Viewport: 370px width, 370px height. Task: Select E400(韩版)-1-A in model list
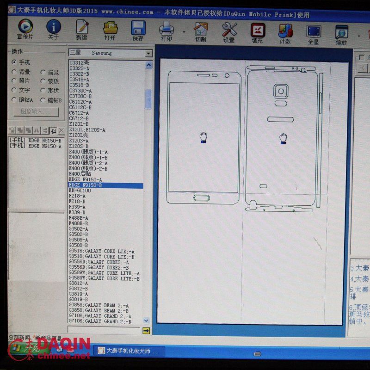click(88, 152)
